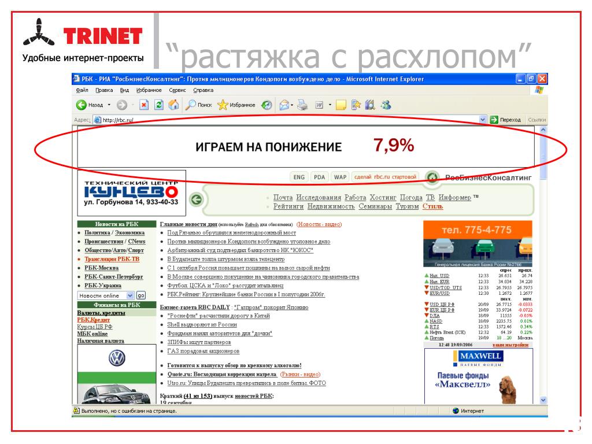Screen dimensions: 592x444
Task: Open РБК-Санкт-Петербург link
Action: 114,277
